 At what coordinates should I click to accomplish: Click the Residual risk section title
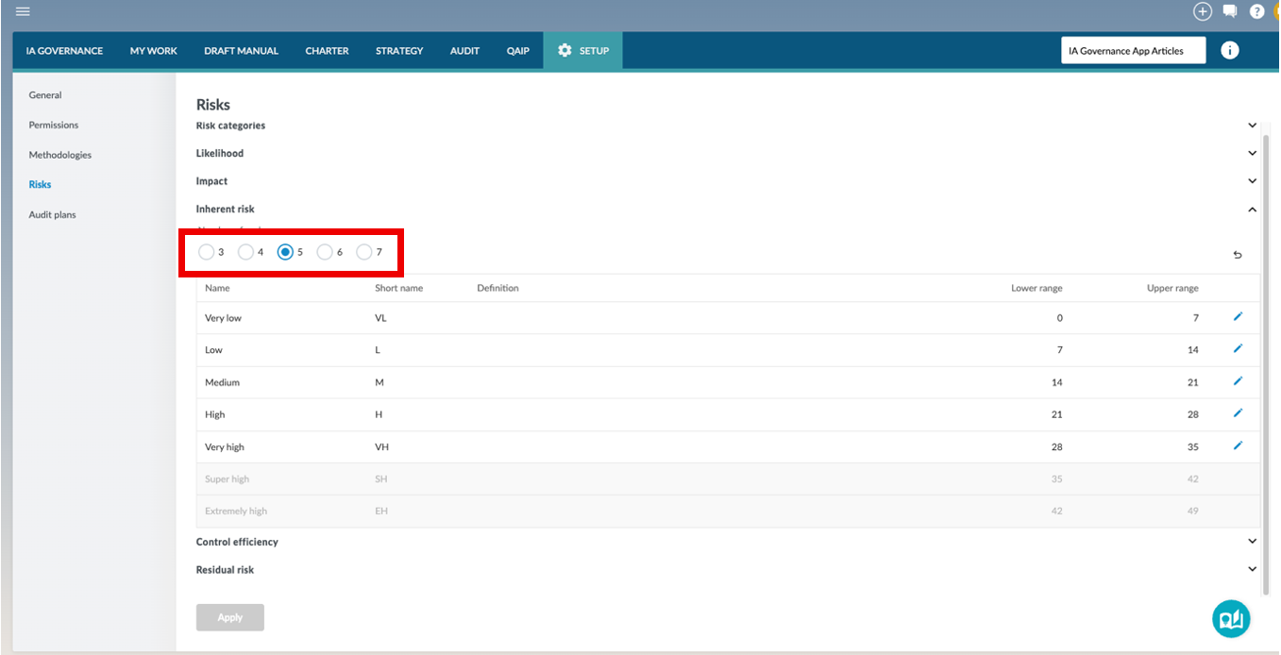(225, 569)
